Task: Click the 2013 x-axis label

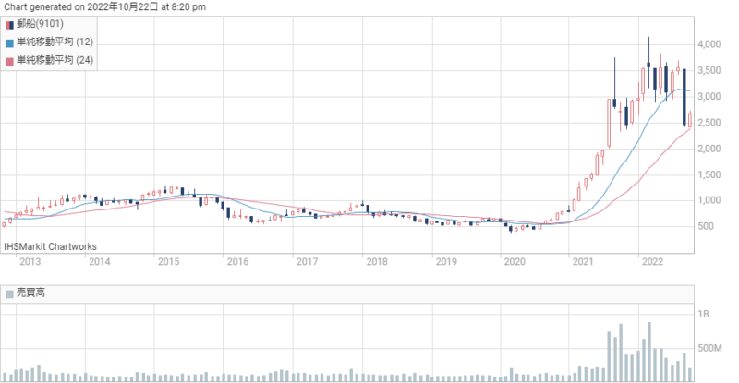Action: [30, 262]
